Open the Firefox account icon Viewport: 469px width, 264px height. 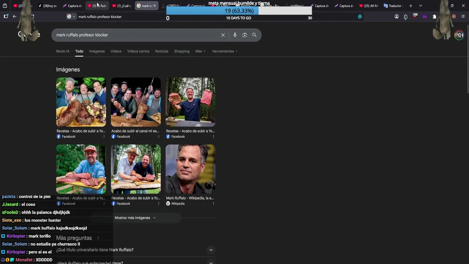(x=396, y=16)
